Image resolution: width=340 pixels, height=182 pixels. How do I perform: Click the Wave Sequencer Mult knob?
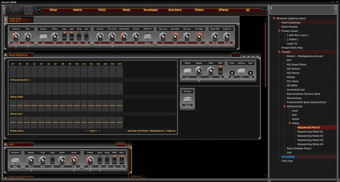pos(210,71)
